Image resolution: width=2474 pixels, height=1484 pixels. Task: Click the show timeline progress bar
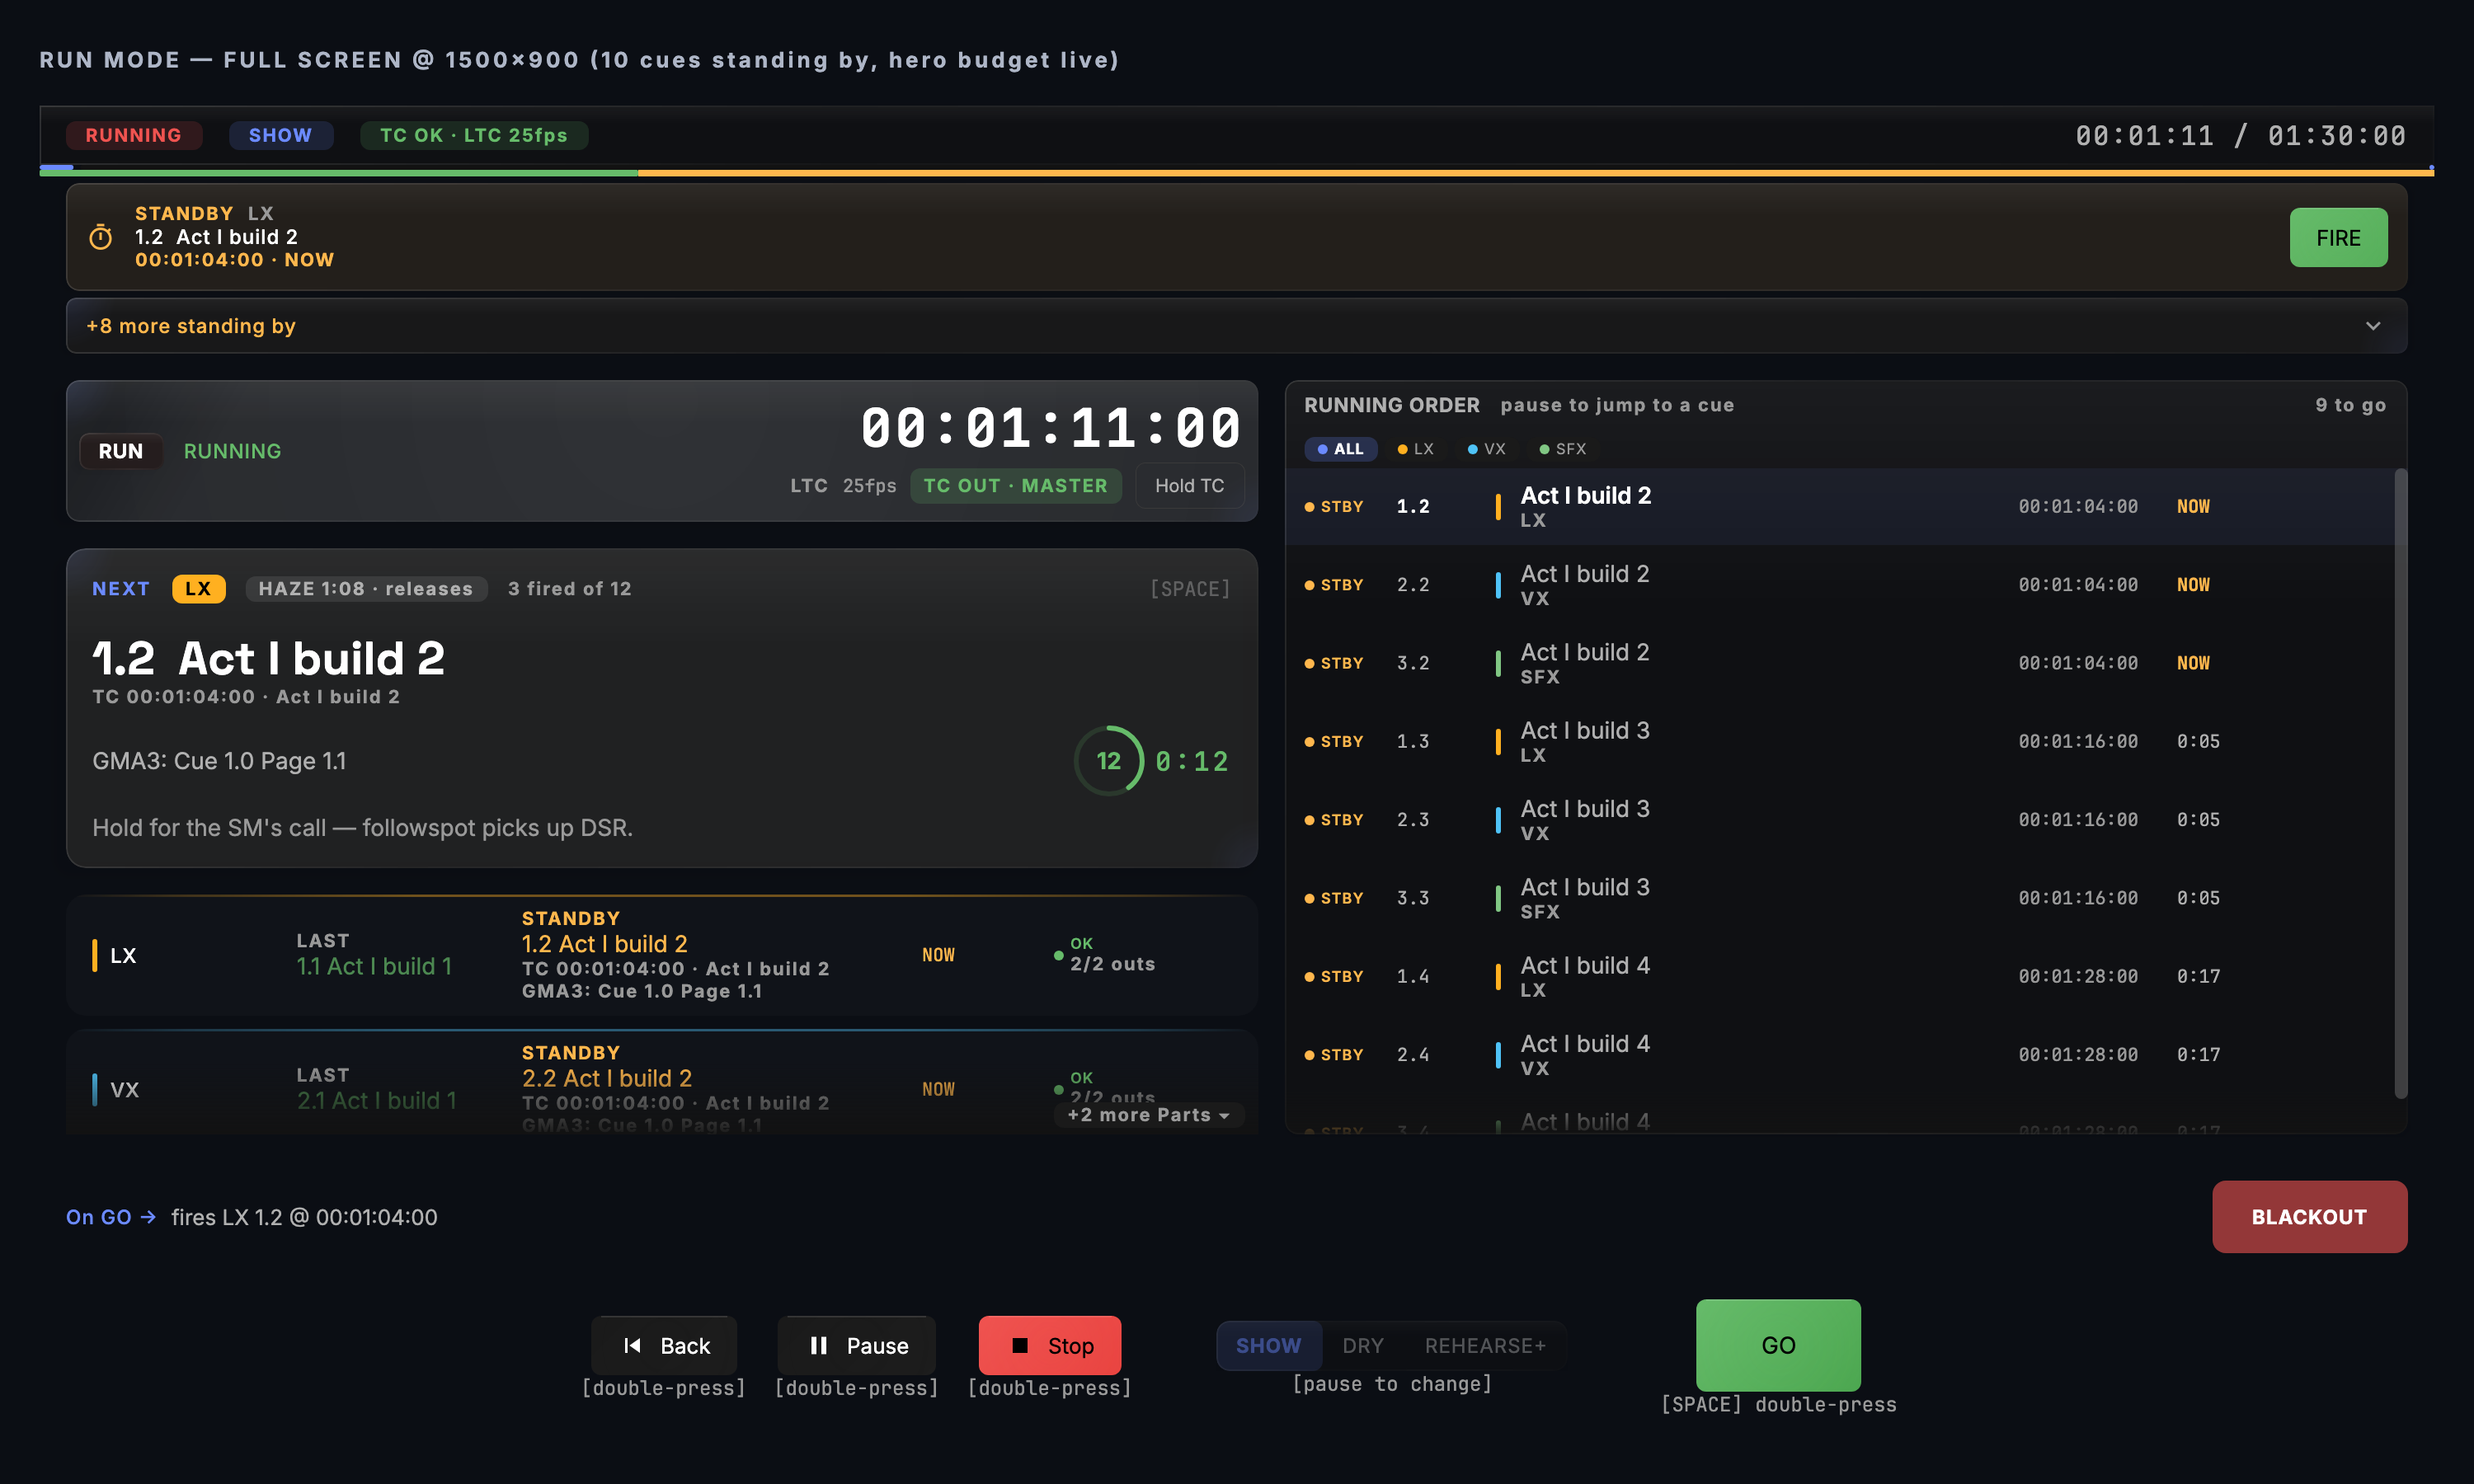[x=1236, y=172]
